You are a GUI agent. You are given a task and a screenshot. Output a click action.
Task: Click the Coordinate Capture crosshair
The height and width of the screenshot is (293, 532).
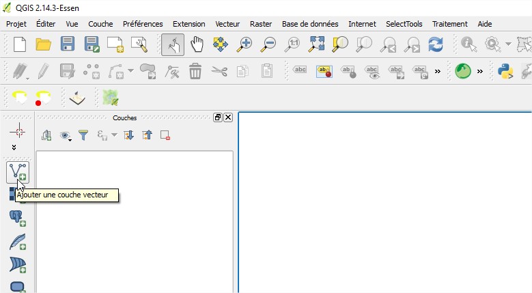click(18, 131)
